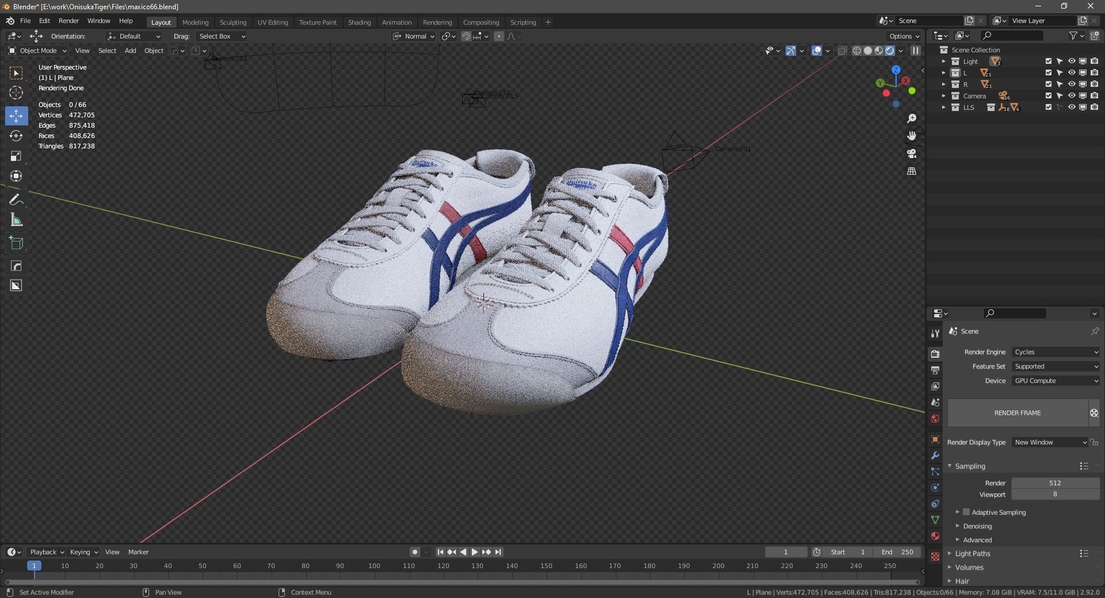Select the Measure tool
This screenshot has width=1105, height=598.
(x=16, y=220)
